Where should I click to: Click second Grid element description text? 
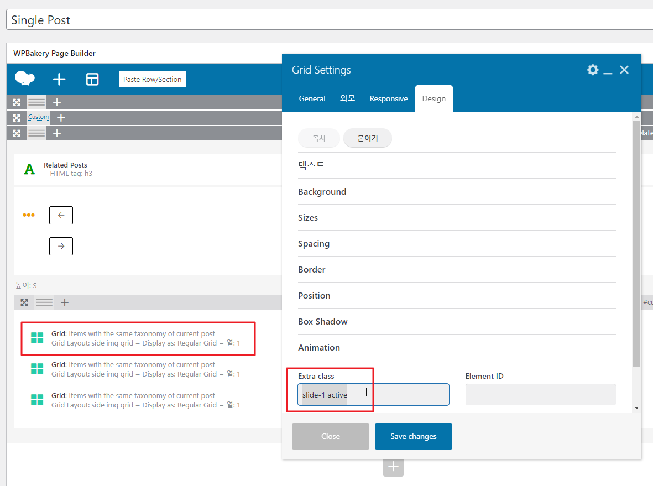146,369
